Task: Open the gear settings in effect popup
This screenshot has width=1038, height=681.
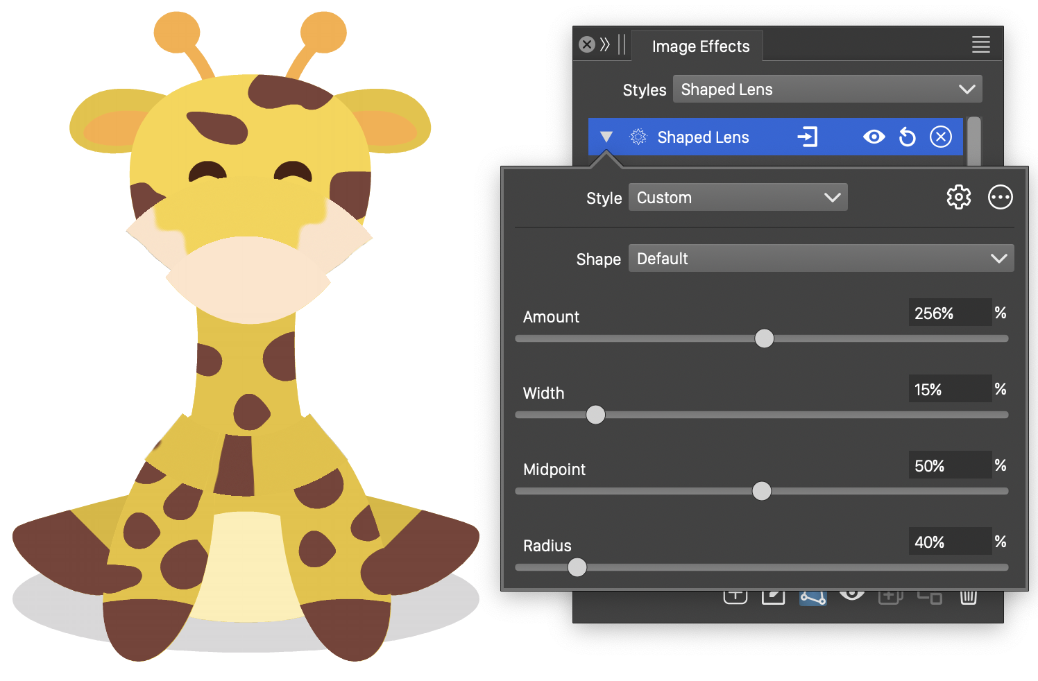Action: pyautogui.click(x=958, y=198)
